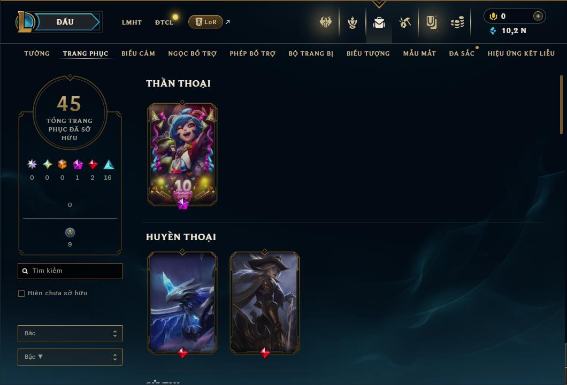
Task: Open the LoR external launcher arrow
Action: pos(227,22)
